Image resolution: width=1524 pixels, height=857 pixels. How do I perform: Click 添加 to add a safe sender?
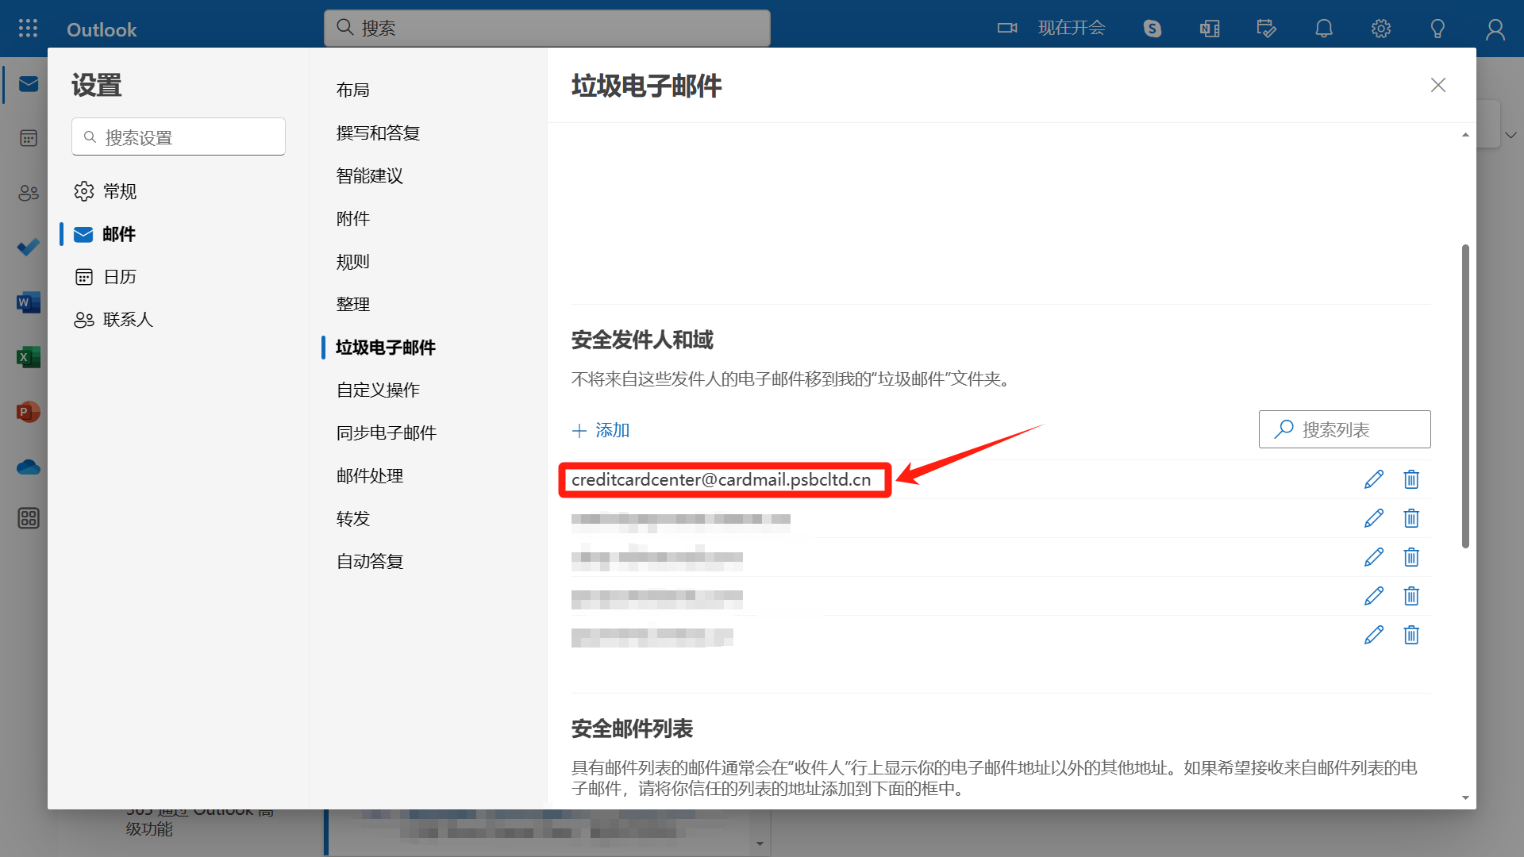click(x=601, y=430)
